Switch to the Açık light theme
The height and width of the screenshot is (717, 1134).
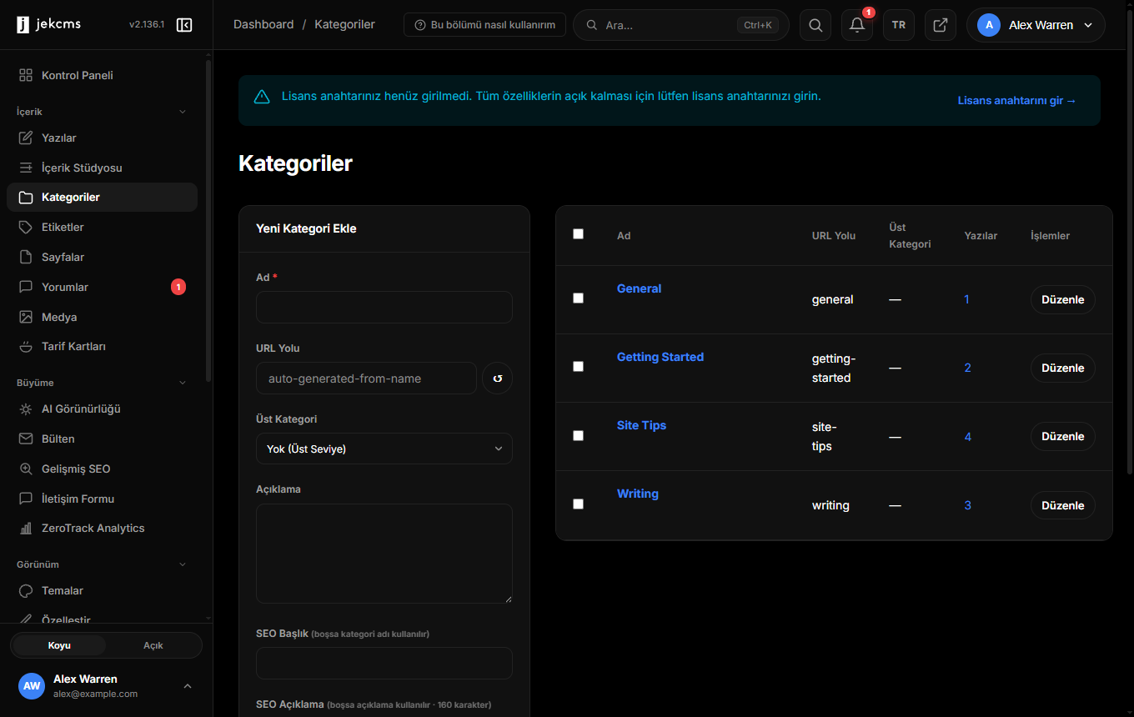(x=153, y=645)
